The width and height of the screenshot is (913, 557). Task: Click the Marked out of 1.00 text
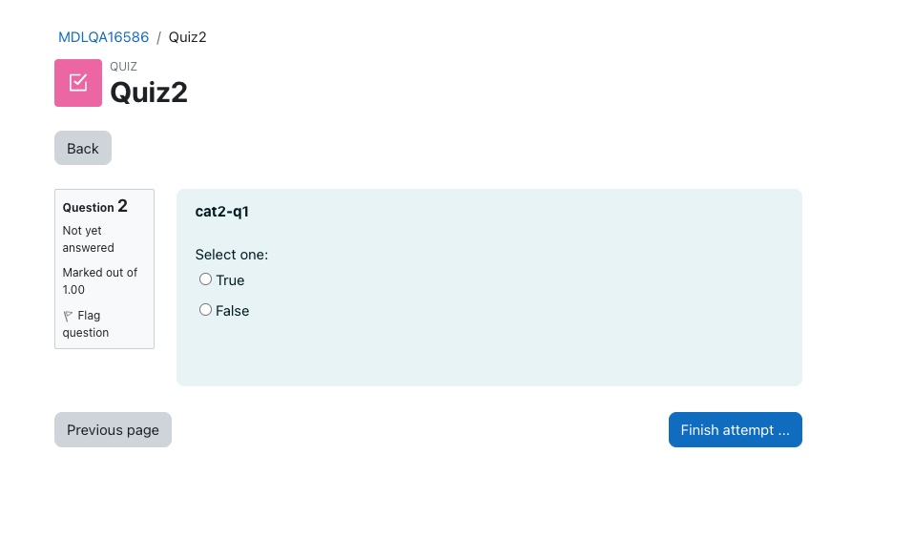click(x=100, y=281)
